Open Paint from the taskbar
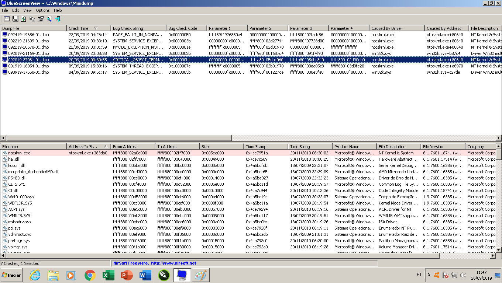502x283 pixels. (200, 275)
